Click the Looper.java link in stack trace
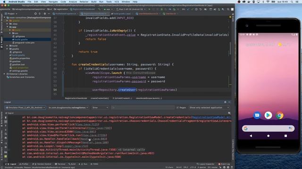The width and height of the screenshot is (302, 169). click(75, 146)
